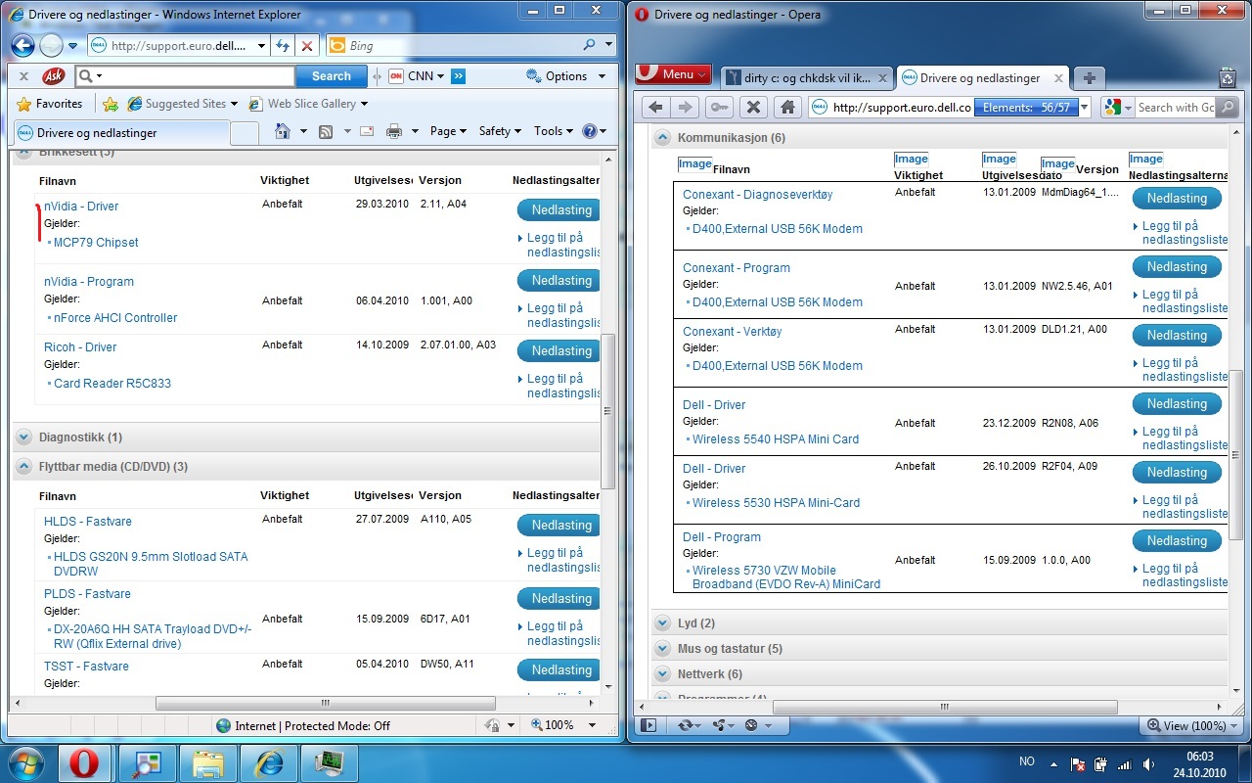Open the IE Safety menu
This screenshot has height=783, width=1252.
(500, 131)
